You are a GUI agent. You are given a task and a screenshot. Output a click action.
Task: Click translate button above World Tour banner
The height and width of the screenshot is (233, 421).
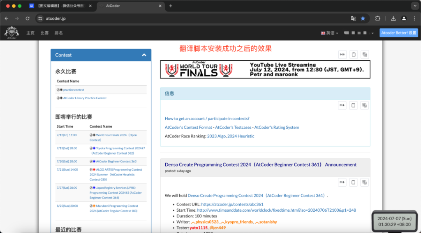coord(365,55)
